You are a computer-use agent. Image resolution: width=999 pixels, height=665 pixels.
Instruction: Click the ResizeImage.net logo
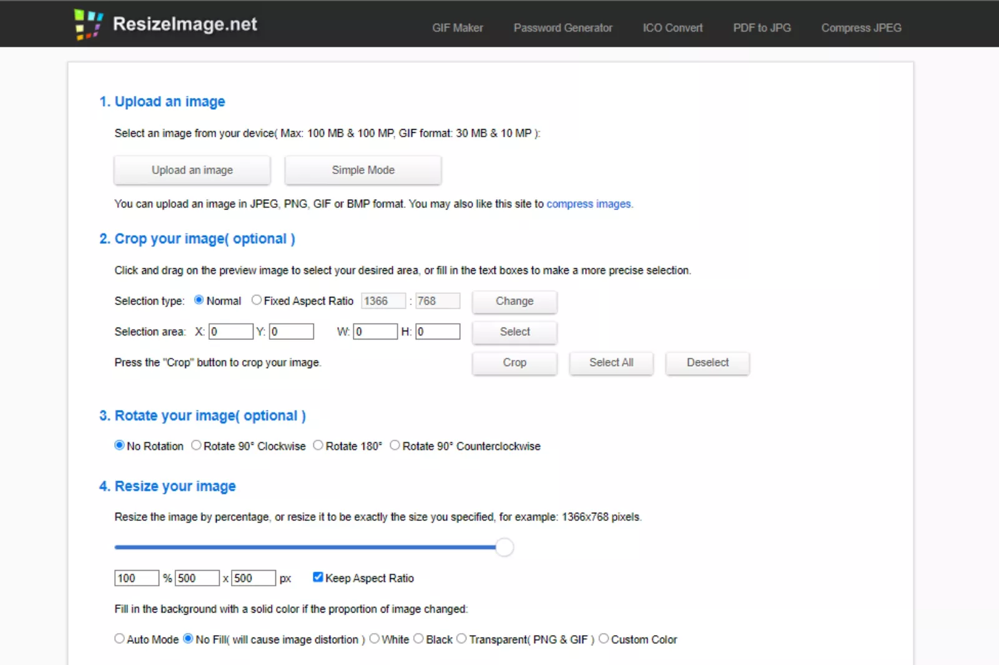pos(167,24)
